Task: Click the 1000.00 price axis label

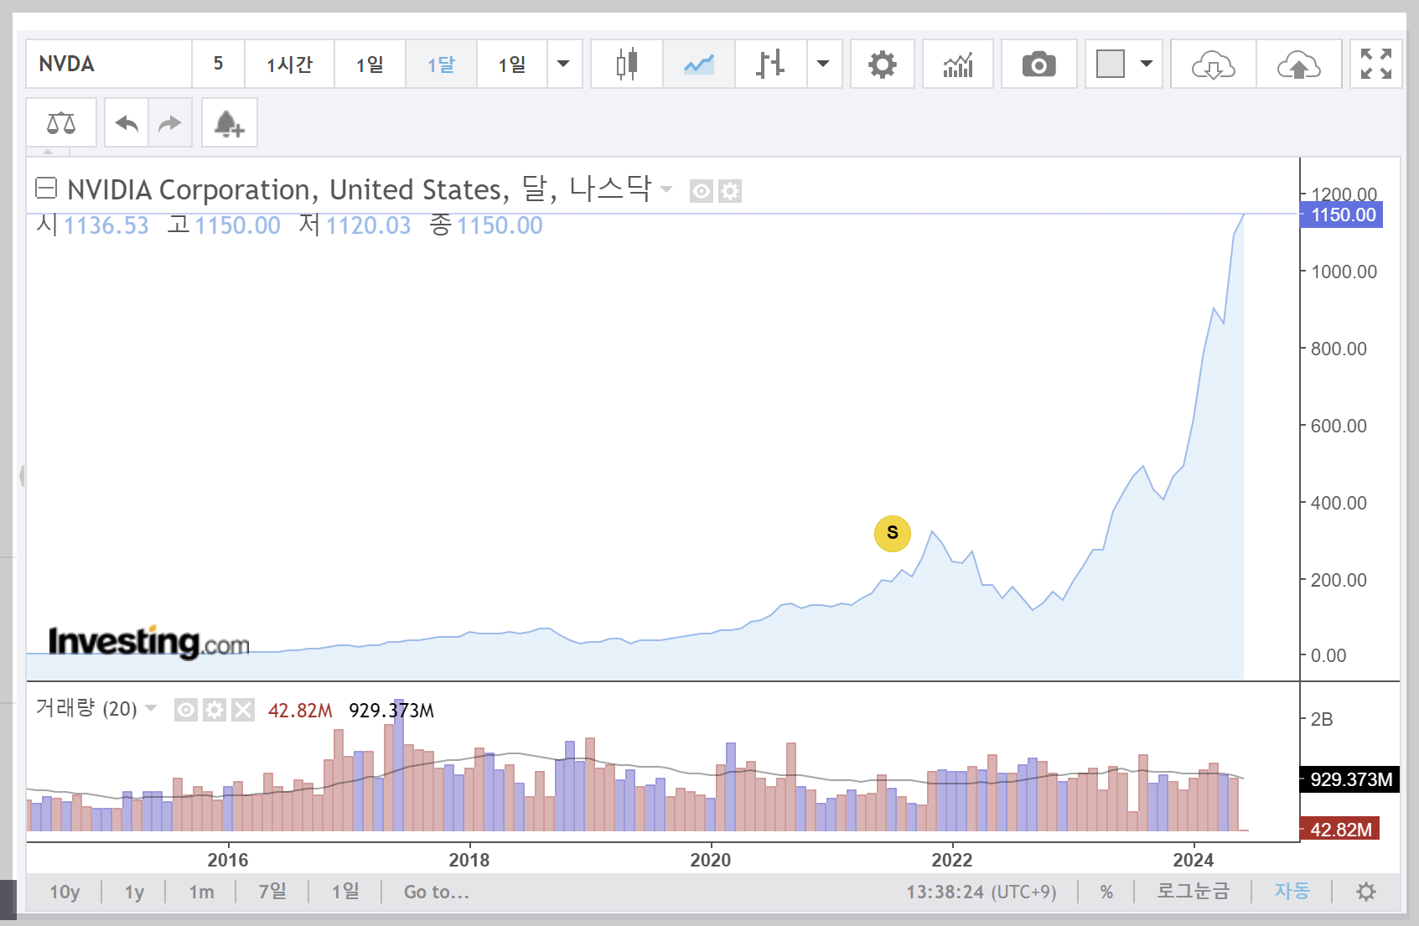Action: [1344, 272]
